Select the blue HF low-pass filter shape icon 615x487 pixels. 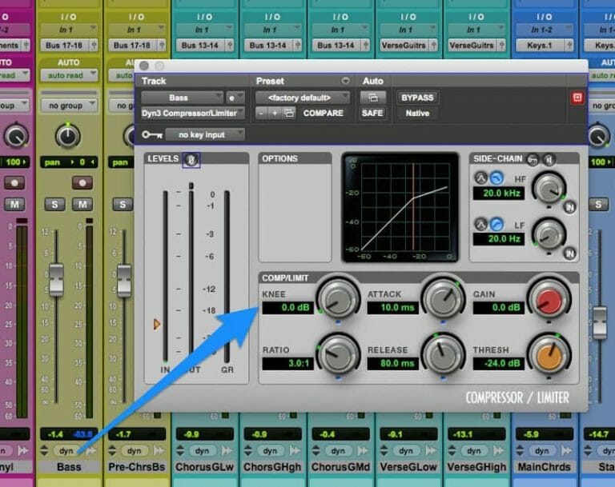click(x=497, y=178)
